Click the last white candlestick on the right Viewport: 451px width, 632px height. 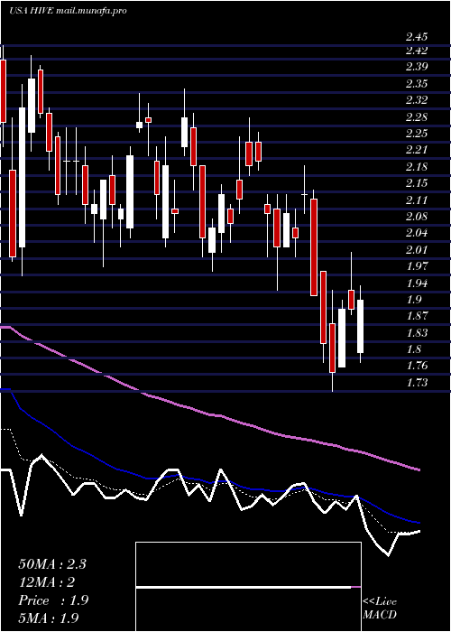360,326
